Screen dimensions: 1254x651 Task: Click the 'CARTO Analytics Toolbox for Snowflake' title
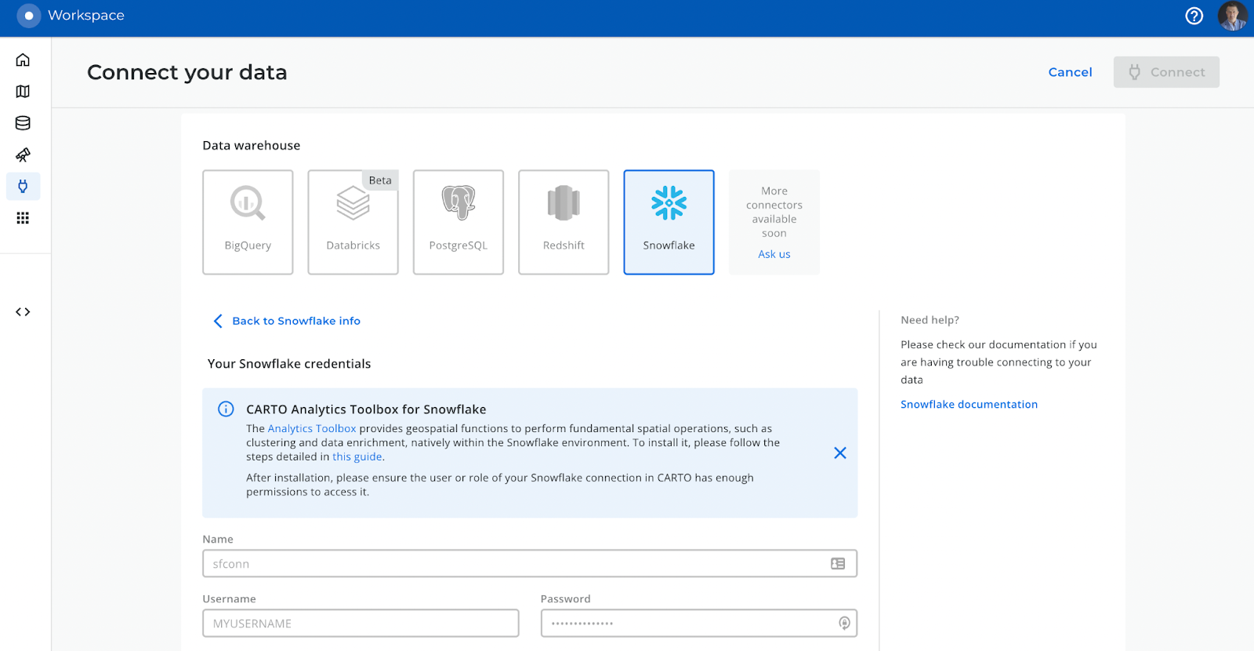tap(366, 409)
